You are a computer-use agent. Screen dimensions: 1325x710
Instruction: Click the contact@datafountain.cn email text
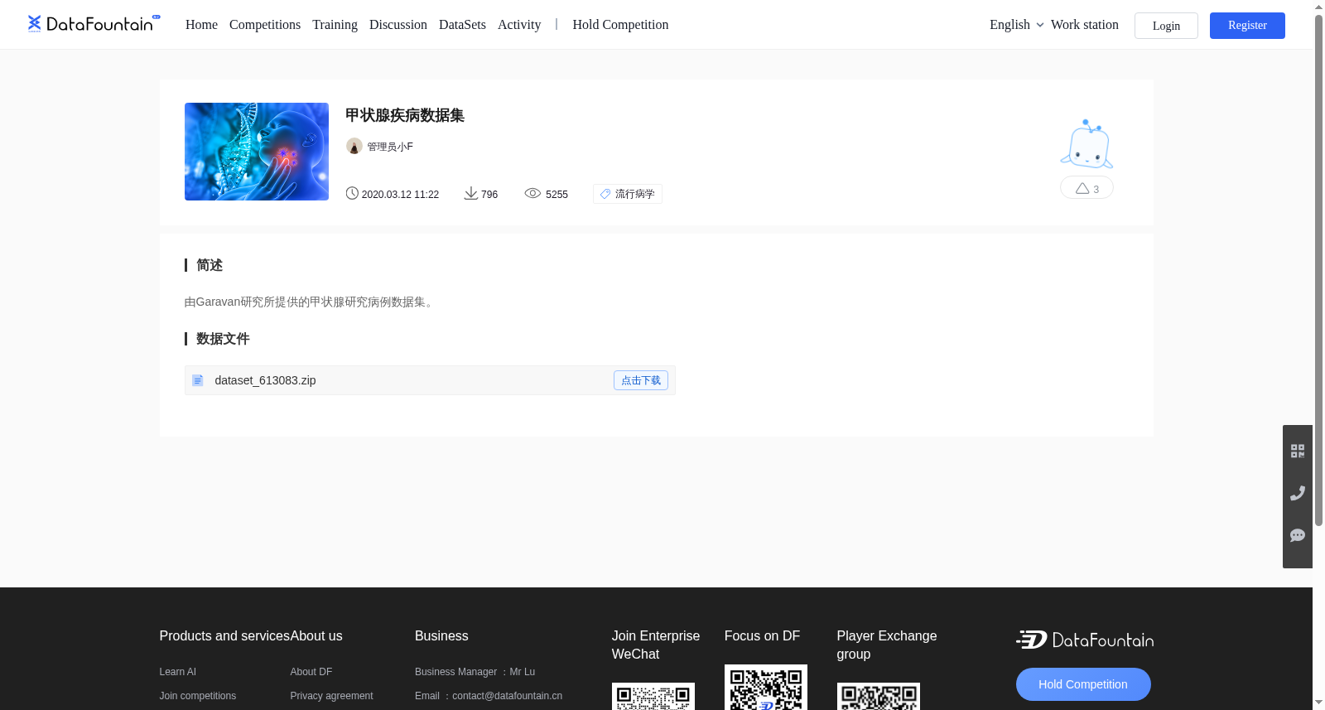pos(507,696)
